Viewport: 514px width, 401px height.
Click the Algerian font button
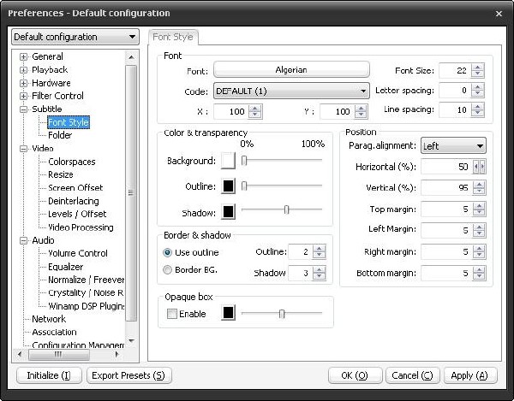coord(290,70)
